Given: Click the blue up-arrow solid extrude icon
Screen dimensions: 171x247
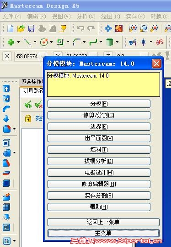Looking at the screenshot, I should pyautogui.click(x=6, y=89).
